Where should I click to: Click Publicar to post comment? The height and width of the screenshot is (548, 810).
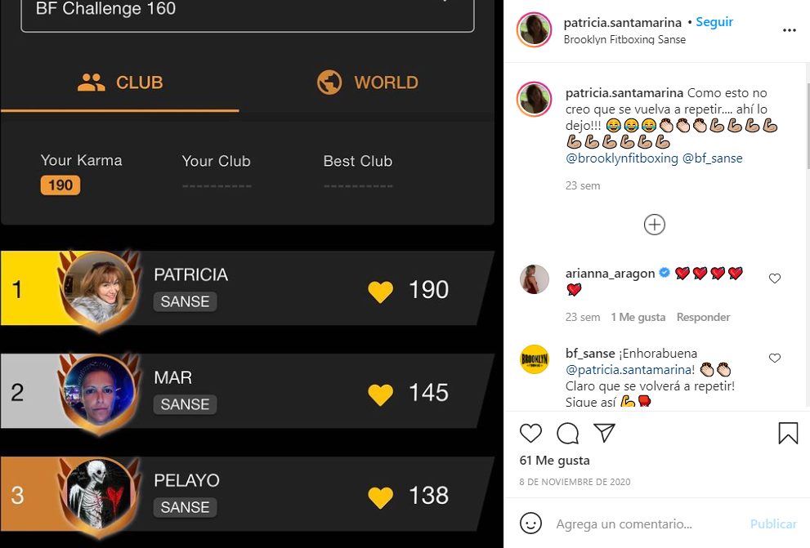(x=773, y=523)
